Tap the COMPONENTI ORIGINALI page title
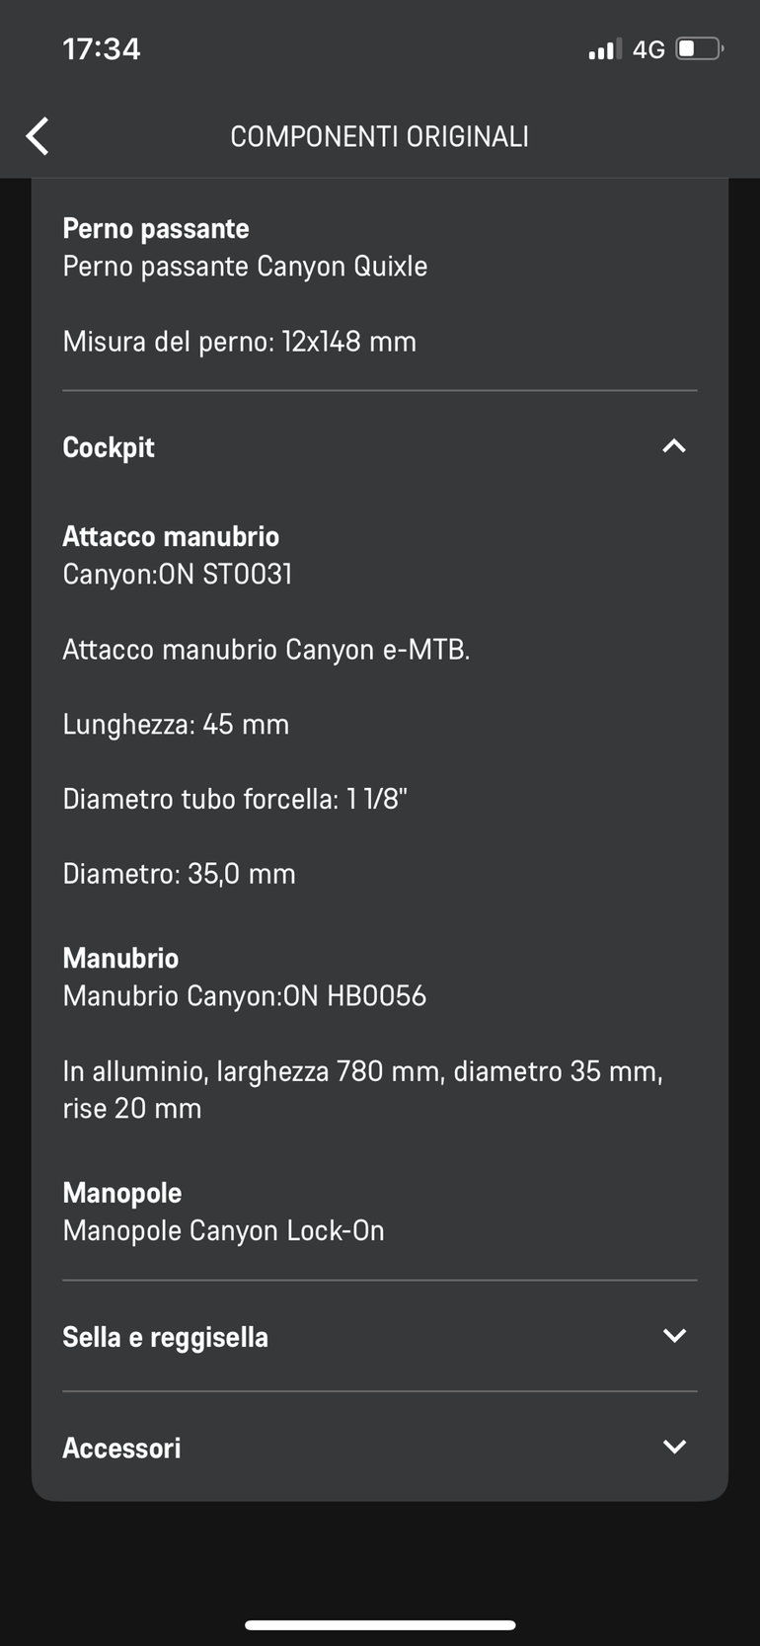Image resolution: width=760 pixels, height=1646 pixels. 379,136
